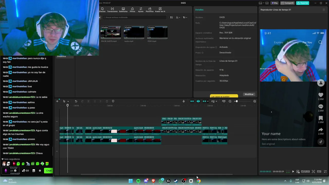
Task: Toggle clip linkage in the timeline toolbar
Action: [204, 101]
